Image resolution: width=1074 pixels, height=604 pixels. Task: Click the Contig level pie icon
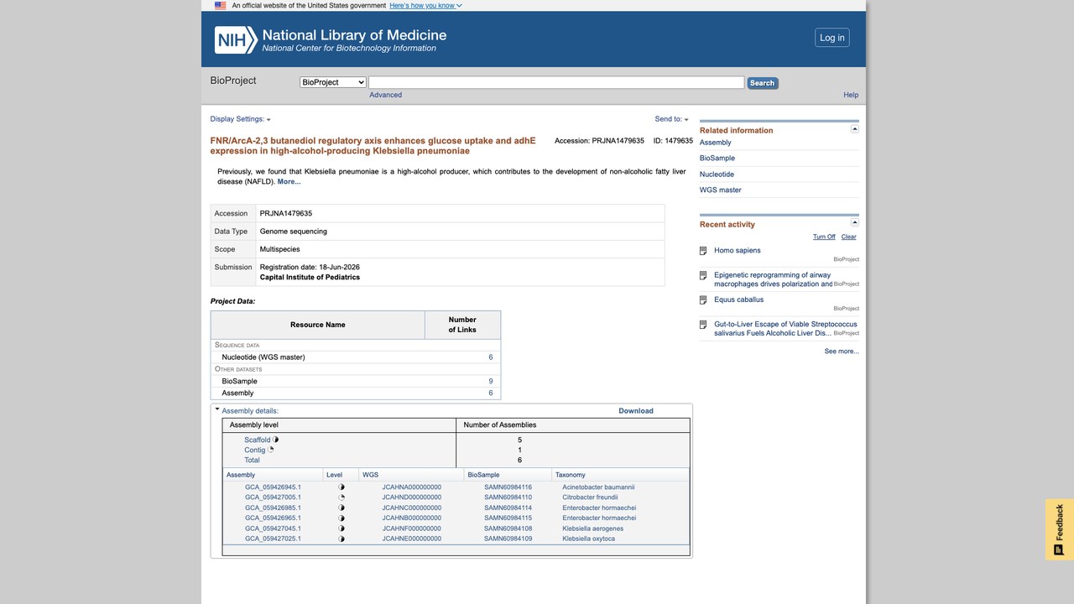click(271, 450)
